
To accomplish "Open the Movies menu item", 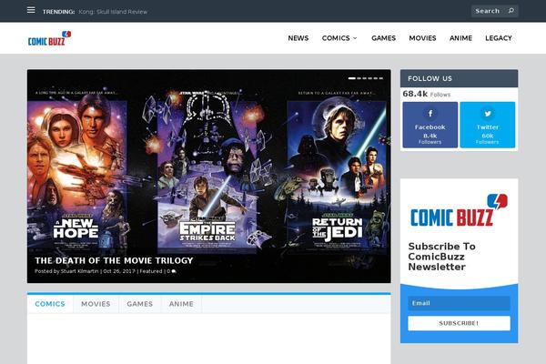I will [422, 38].
